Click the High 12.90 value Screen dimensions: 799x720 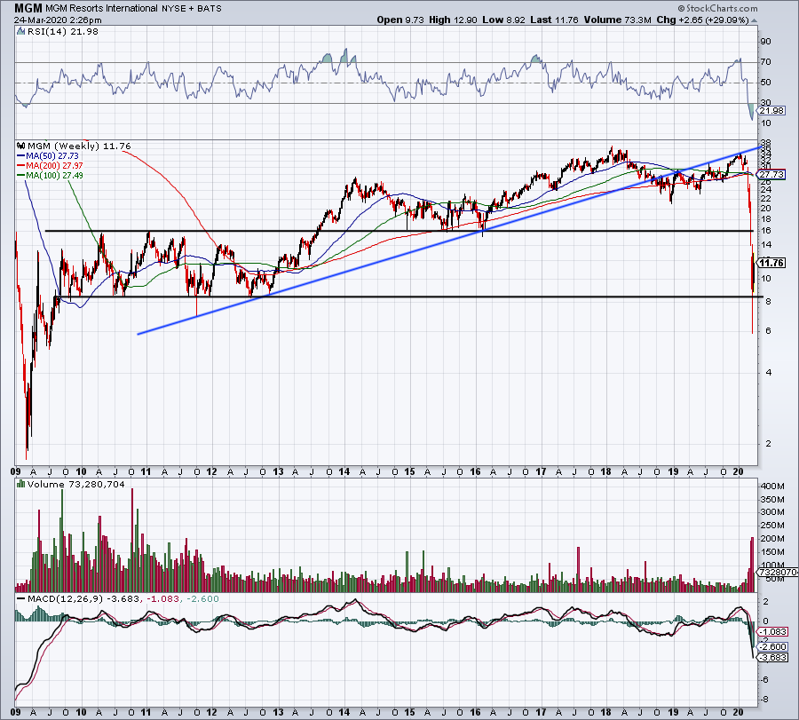point(453,20)
